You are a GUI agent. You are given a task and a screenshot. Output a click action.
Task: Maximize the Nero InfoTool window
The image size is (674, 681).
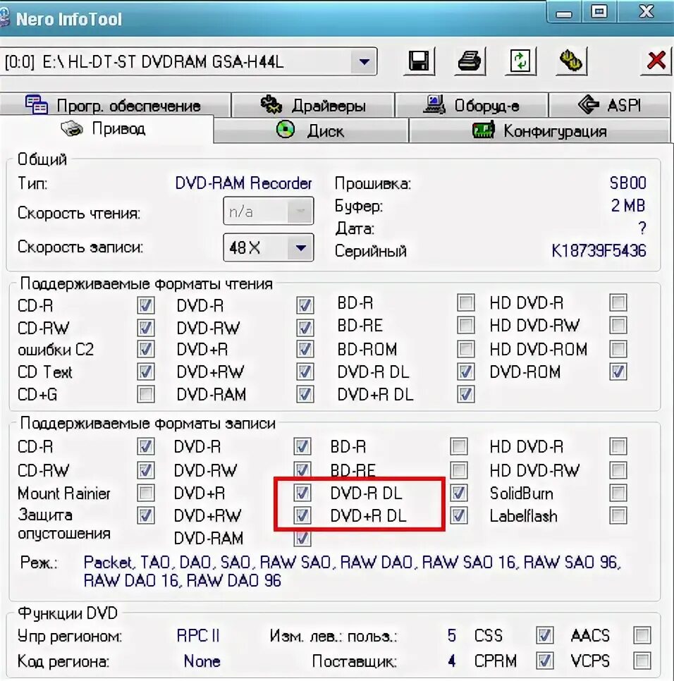pos(599,12)
